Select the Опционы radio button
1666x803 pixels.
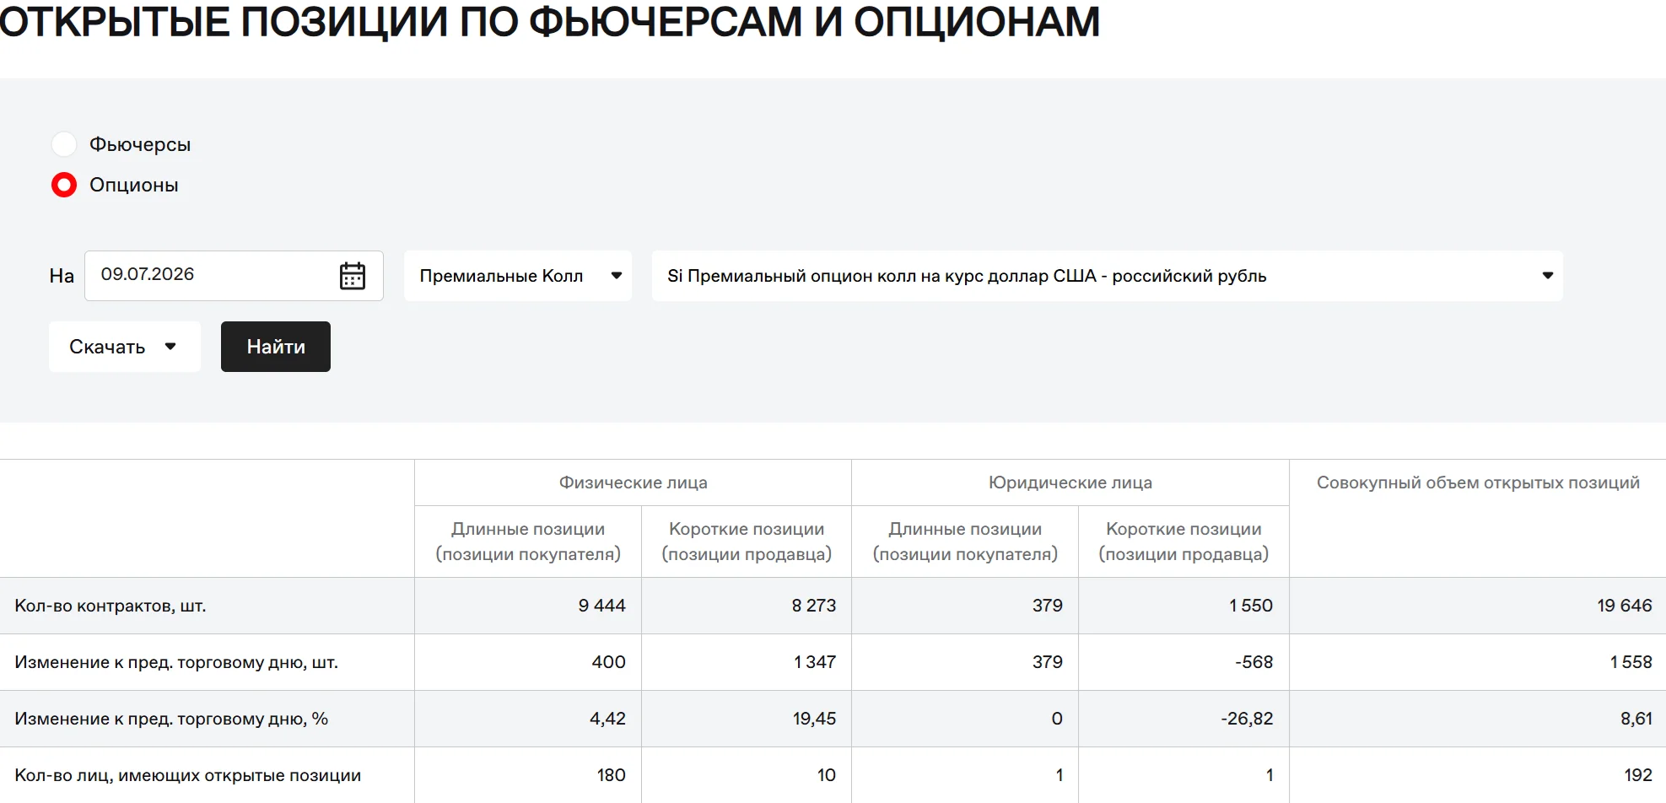tap(64, 185)
